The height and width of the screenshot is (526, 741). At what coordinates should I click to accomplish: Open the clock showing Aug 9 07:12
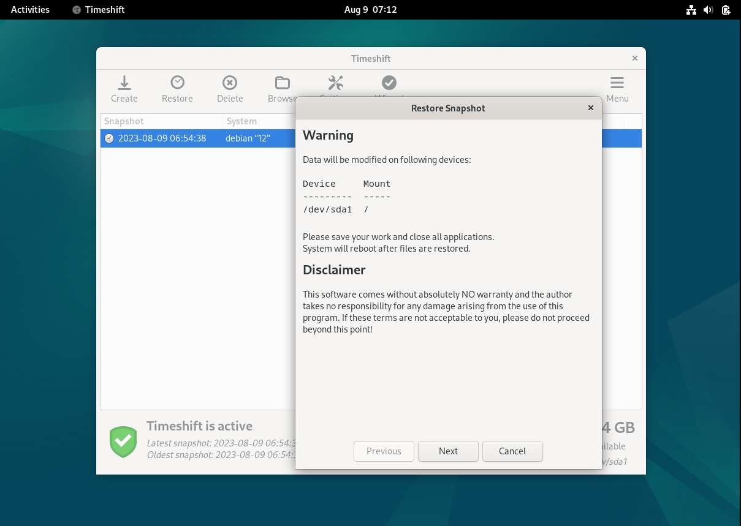coord(370,10)
